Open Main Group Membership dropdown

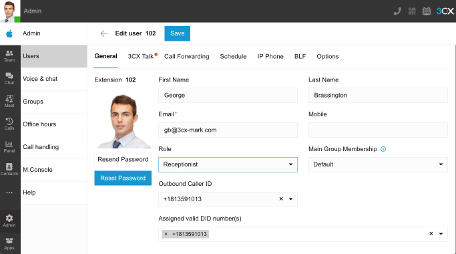pyautogui.click(x=378, y=164)
